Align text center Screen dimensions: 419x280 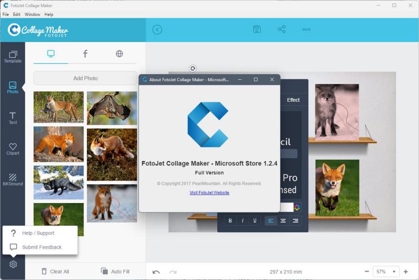coord(283,221)
